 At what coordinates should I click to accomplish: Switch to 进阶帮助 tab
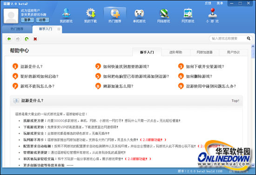(x=175, y=52)
